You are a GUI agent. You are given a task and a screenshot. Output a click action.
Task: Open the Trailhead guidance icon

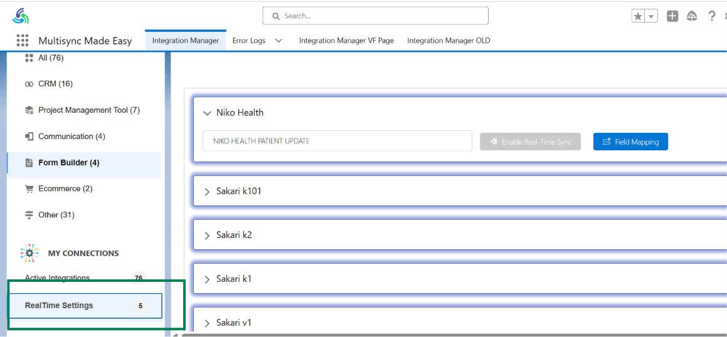(693, 16)
